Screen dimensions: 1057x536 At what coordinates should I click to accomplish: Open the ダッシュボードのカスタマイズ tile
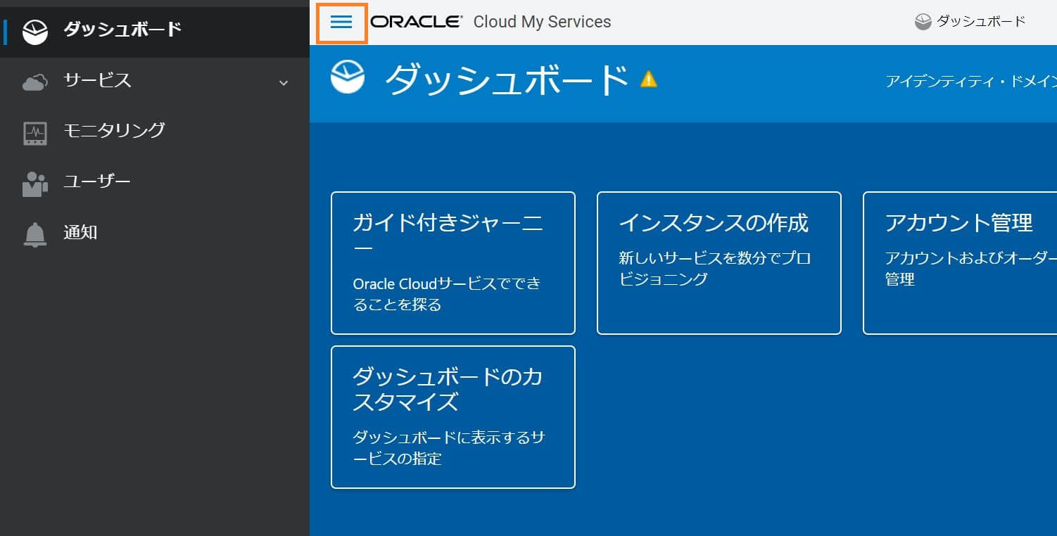pos(453,417)
